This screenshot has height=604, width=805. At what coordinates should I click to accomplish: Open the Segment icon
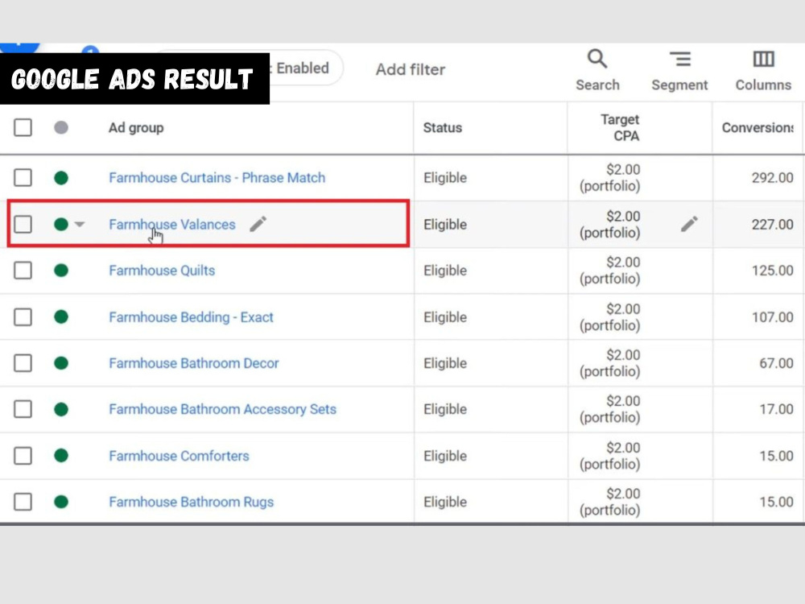[x=680, y=59]
